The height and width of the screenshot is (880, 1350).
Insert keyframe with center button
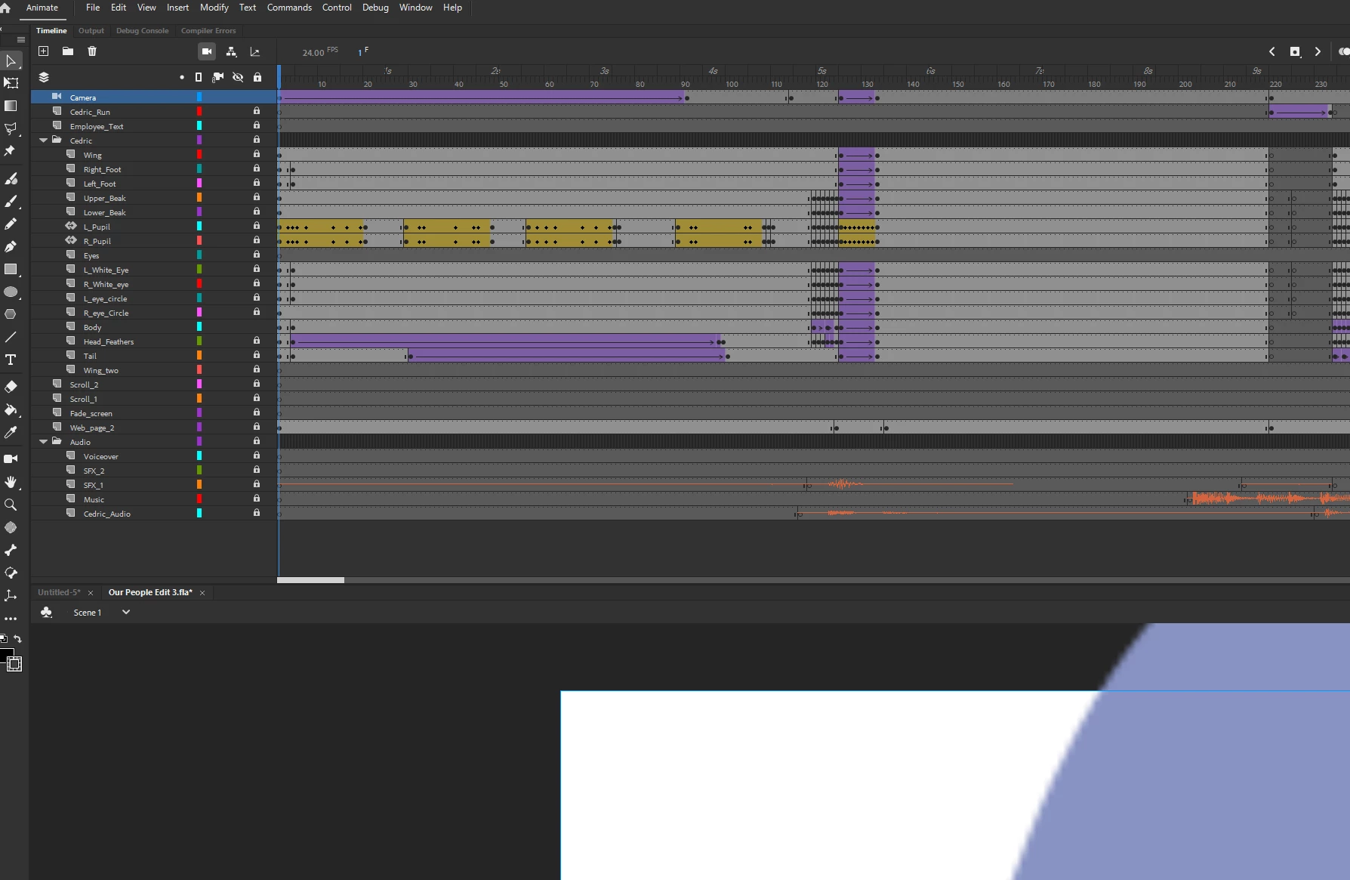coord(1295,51)
